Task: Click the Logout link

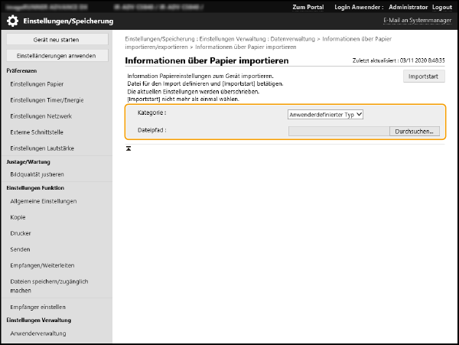Action: 442,6
